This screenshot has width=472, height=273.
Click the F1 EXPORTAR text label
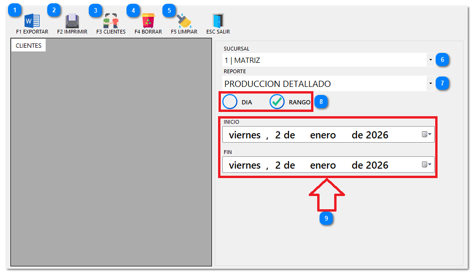[x=32, y=32]
